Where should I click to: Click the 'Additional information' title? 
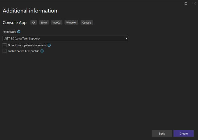click(x=30, y=10)
